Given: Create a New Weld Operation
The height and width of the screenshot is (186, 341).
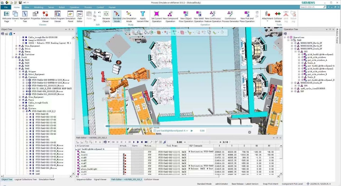Looking at the screenshot, I should point(199,17).
